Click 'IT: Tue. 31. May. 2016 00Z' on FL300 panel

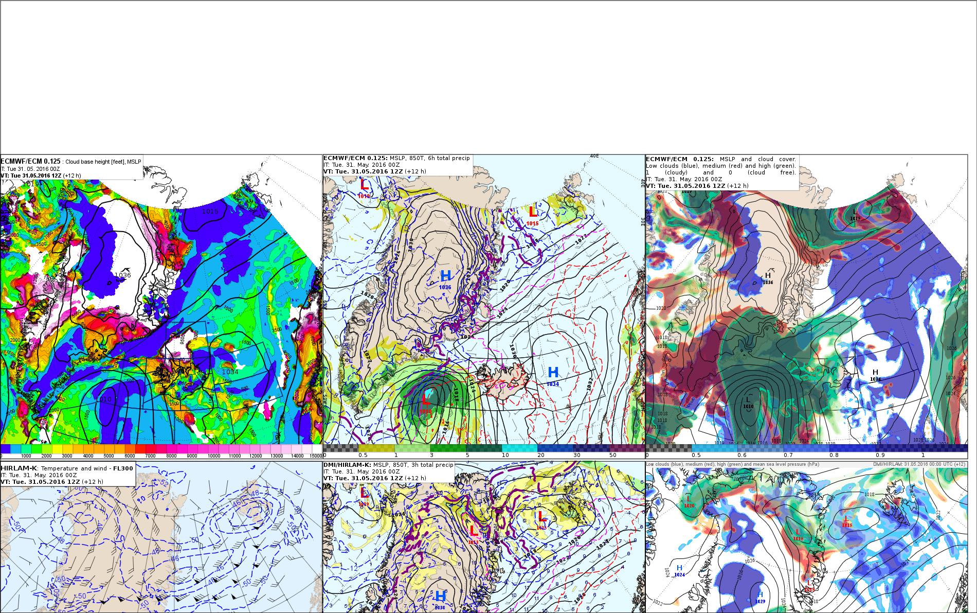[x=39, y=475]
